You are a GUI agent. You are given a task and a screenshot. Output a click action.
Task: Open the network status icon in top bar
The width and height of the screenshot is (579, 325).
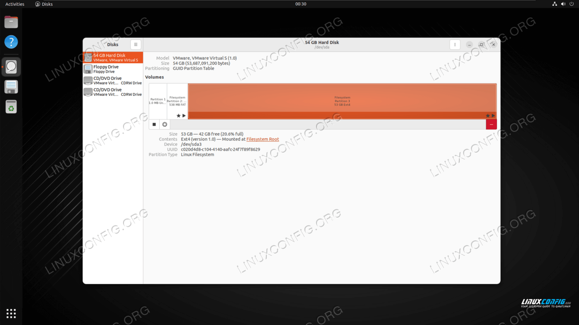point(554,4)
